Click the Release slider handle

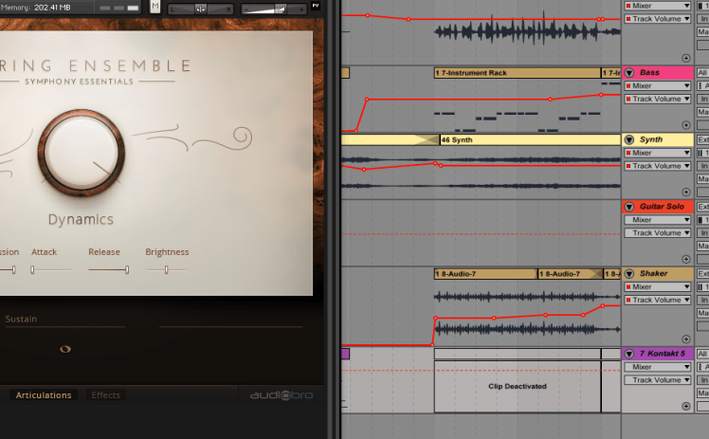[x=126, y=270]
